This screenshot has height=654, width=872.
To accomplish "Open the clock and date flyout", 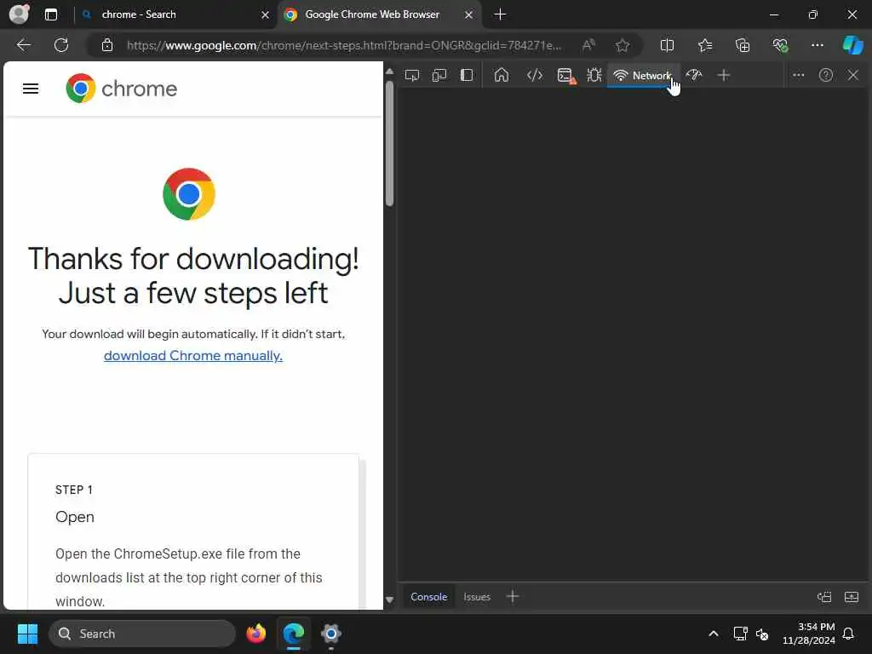I will pyautogui.click(x=809, y=634).
